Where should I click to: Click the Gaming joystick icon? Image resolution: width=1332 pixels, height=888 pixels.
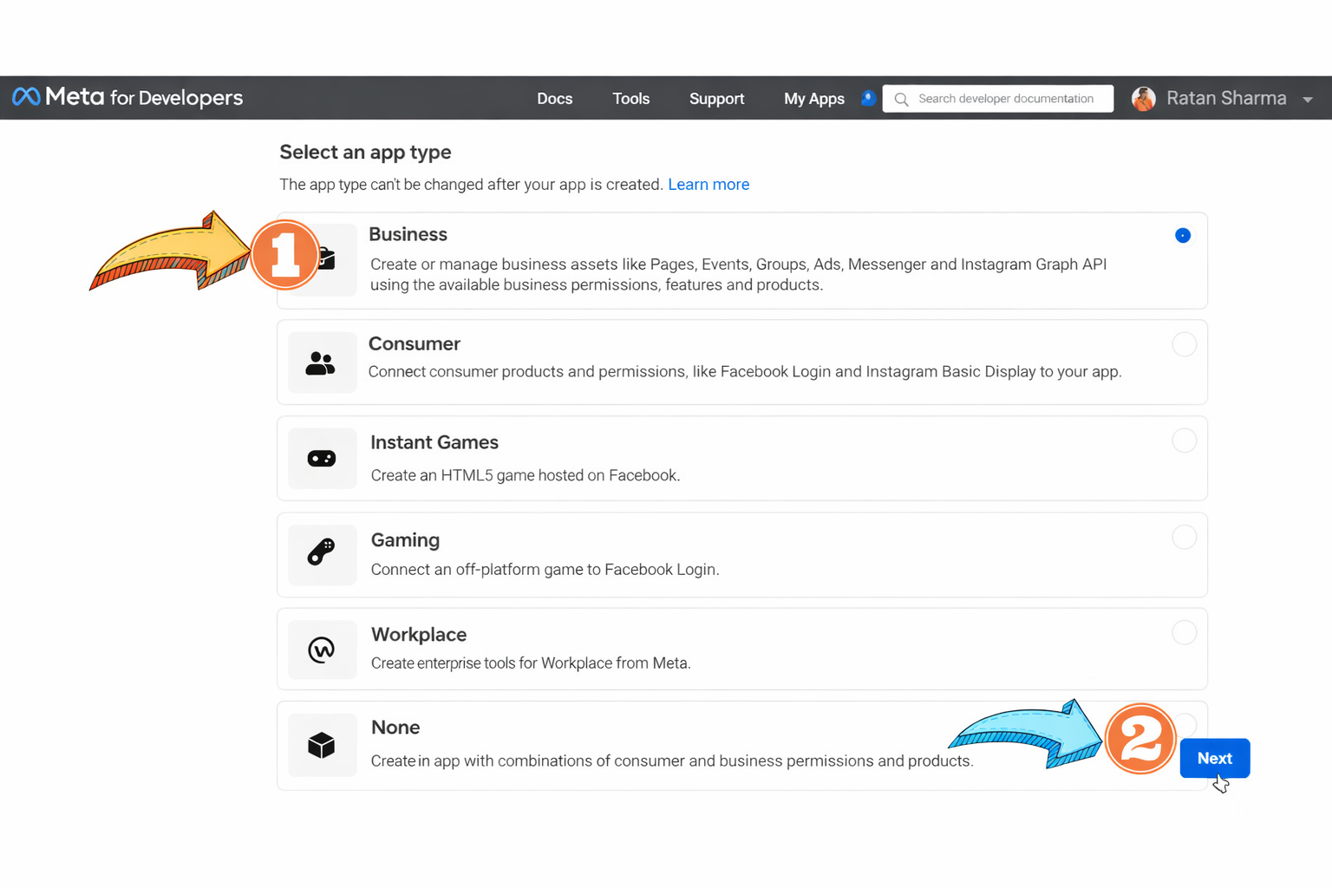coord(322,552)
